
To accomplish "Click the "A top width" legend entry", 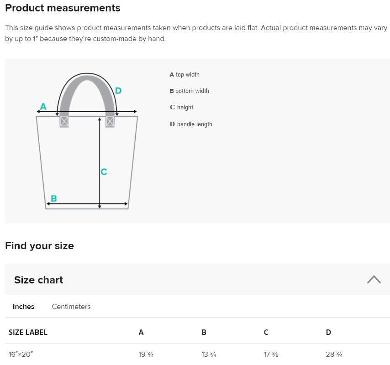I will point(184,75).
